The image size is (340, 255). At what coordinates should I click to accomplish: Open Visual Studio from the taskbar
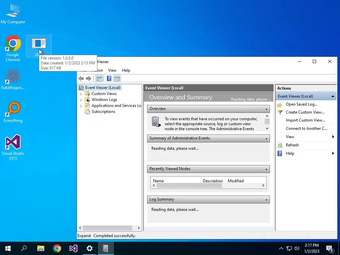pyautogui.click(x=73, y=248)
